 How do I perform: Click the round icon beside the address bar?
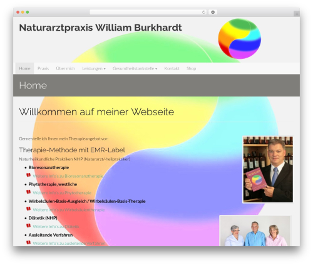point(213,13)
